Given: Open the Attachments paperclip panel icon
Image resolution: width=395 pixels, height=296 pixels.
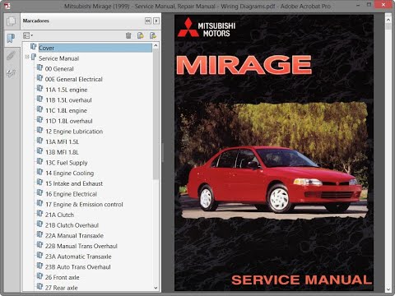Looking at the screenshot, I should pos(12,56).
